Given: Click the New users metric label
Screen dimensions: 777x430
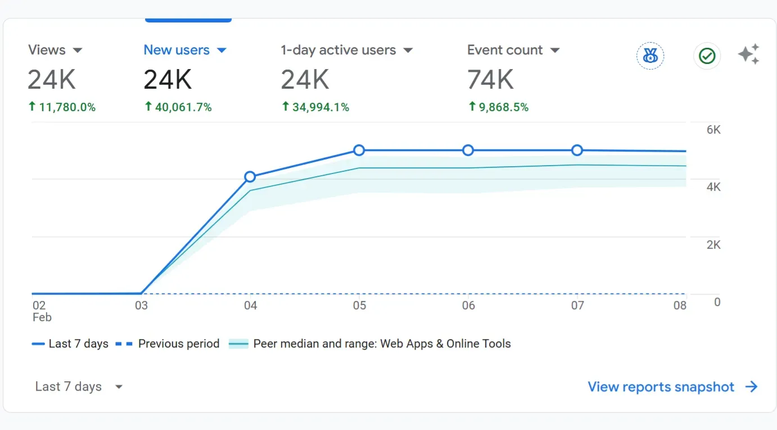Looking at the screenshot, I should (x=176, y=50).
